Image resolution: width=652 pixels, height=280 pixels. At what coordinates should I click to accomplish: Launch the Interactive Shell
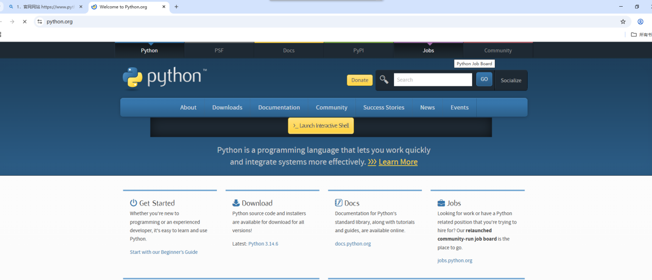321,126
